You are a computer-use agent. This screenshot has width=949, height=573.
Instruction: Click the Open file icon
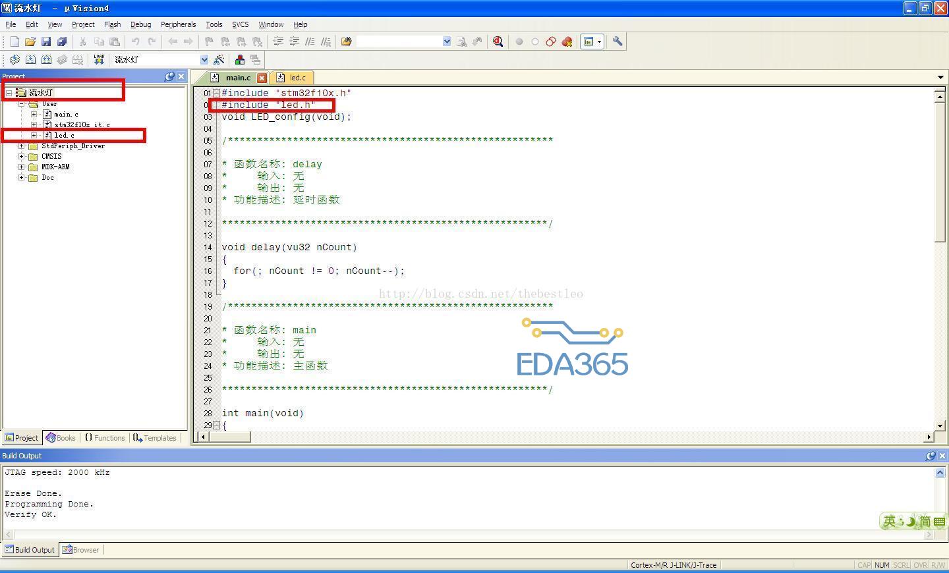click(30, 41)
